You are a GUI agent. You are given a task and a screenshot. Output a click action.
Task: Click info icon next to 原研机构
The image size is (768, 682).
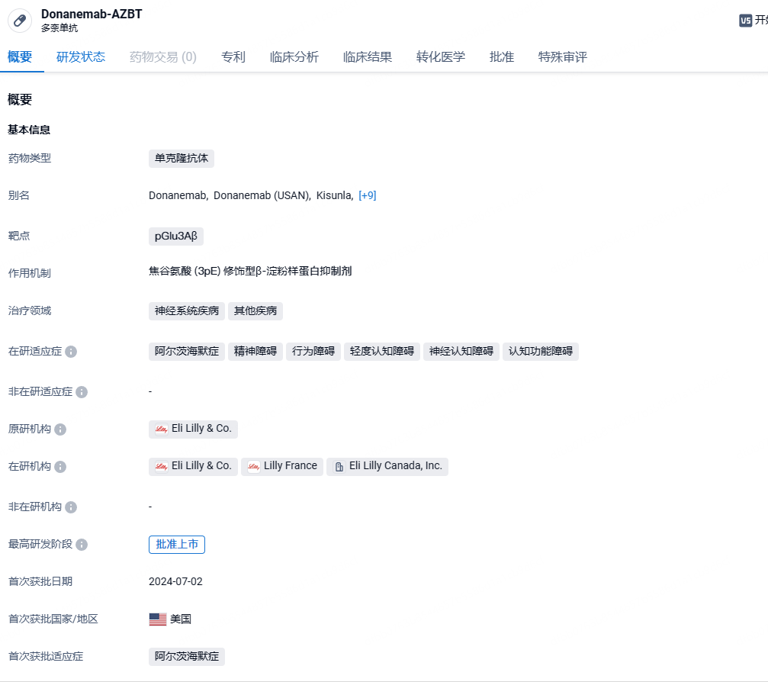coord(60,429)
